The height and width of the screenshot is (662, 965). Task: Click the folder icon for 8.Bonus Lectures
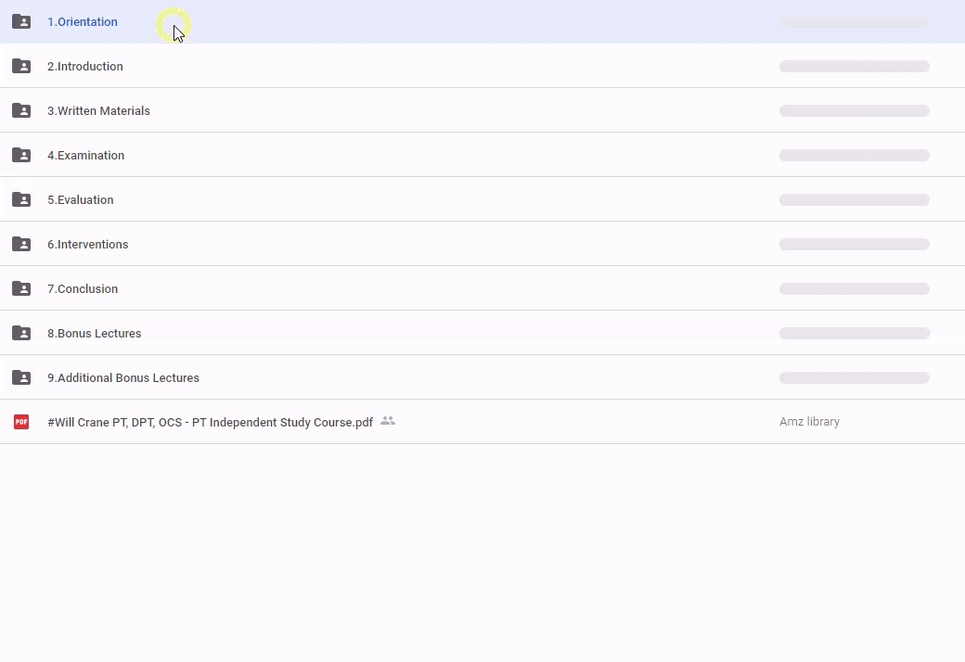tap(21, 333)
